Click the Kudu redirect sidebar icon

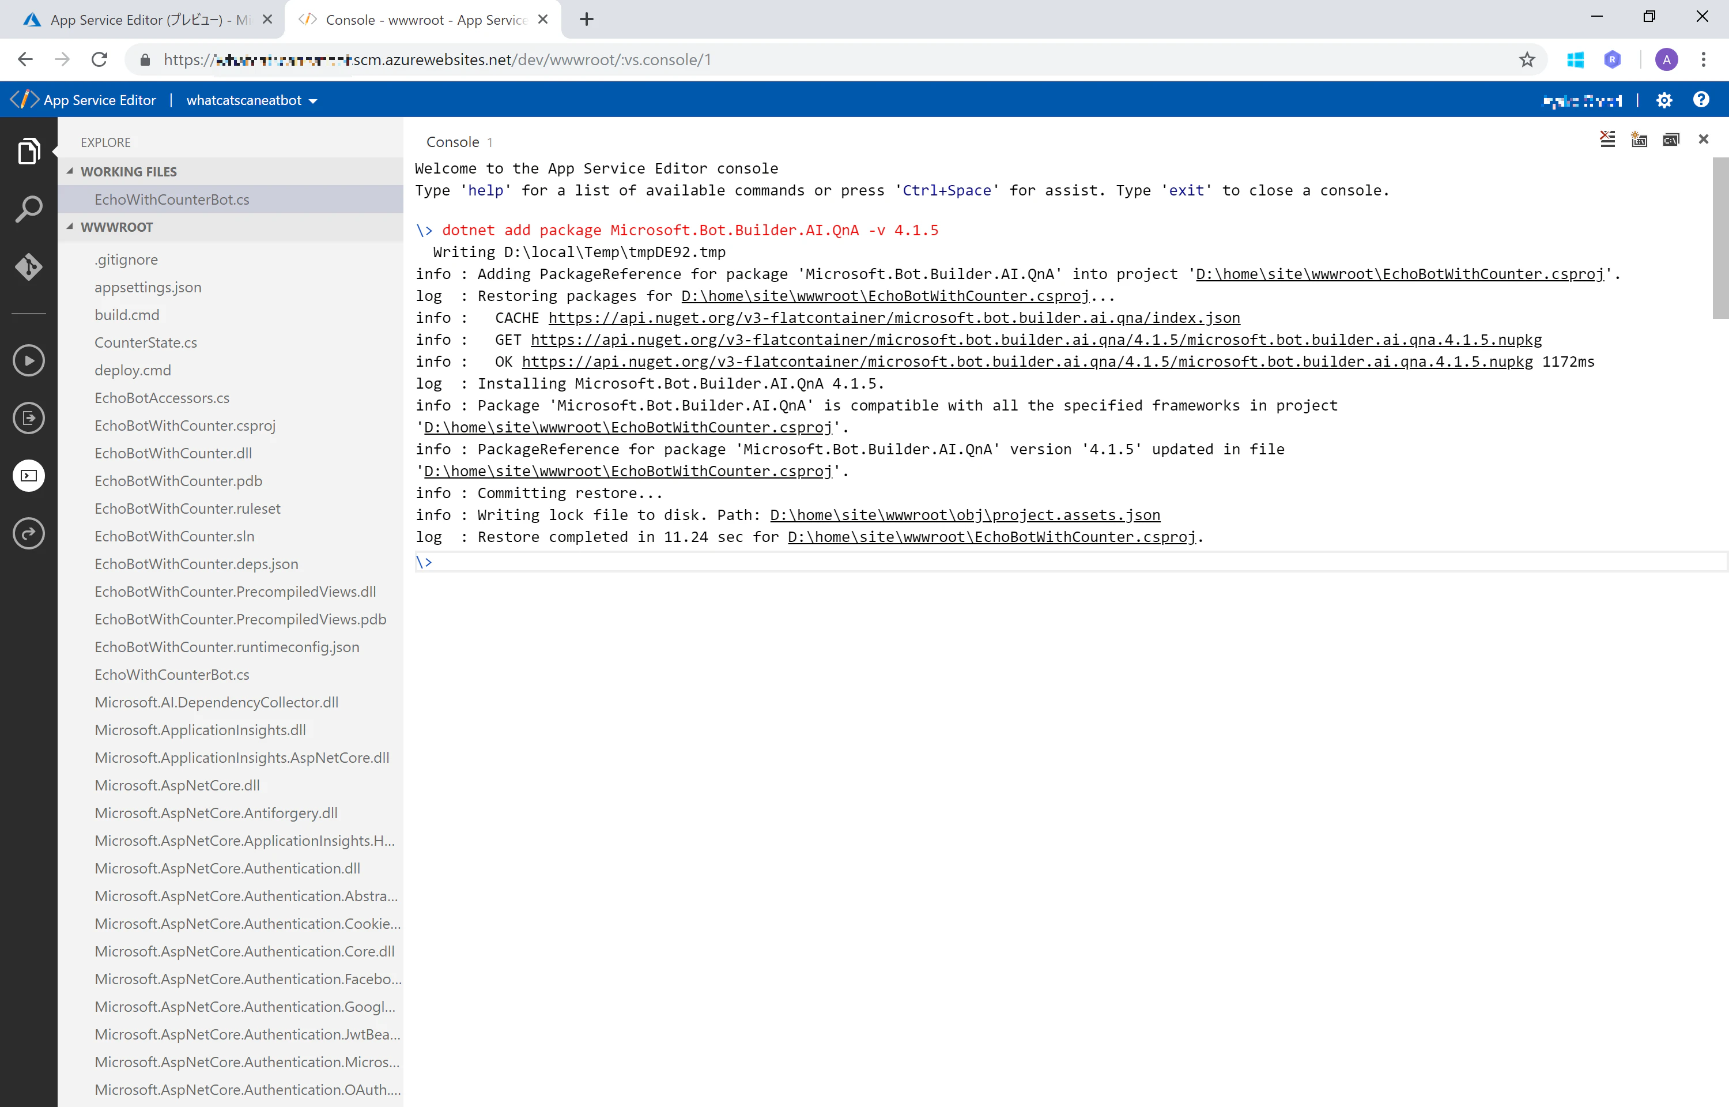29,533
